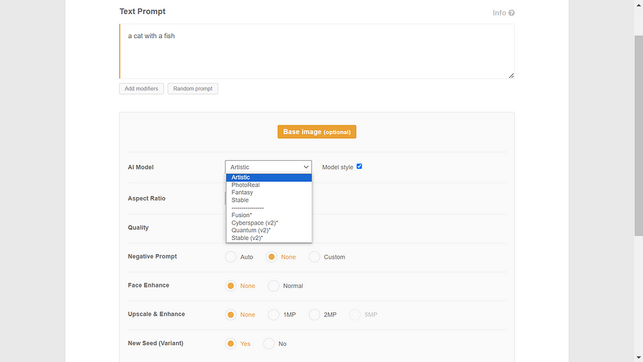Select Custom negative prompt option
This screenshot has width=643, height=362.
pos(315,257)
